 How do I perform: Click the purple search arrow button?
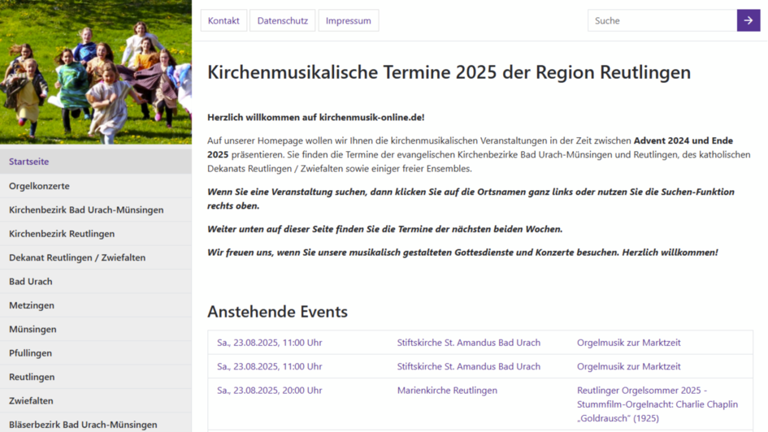(x=748, y=20)
